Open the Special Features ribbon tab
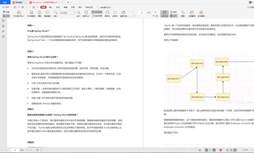Screen dimensions: 254x153 click(89, 7)
